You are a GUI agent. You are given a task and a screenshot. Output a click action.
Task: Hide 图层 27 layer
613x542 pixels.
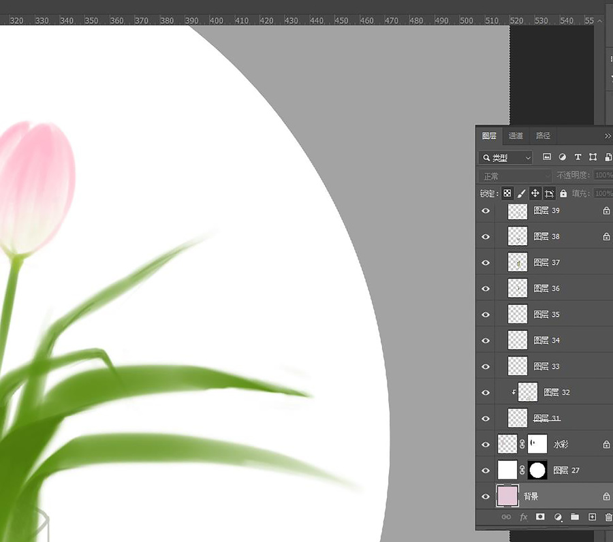point(486,470)
